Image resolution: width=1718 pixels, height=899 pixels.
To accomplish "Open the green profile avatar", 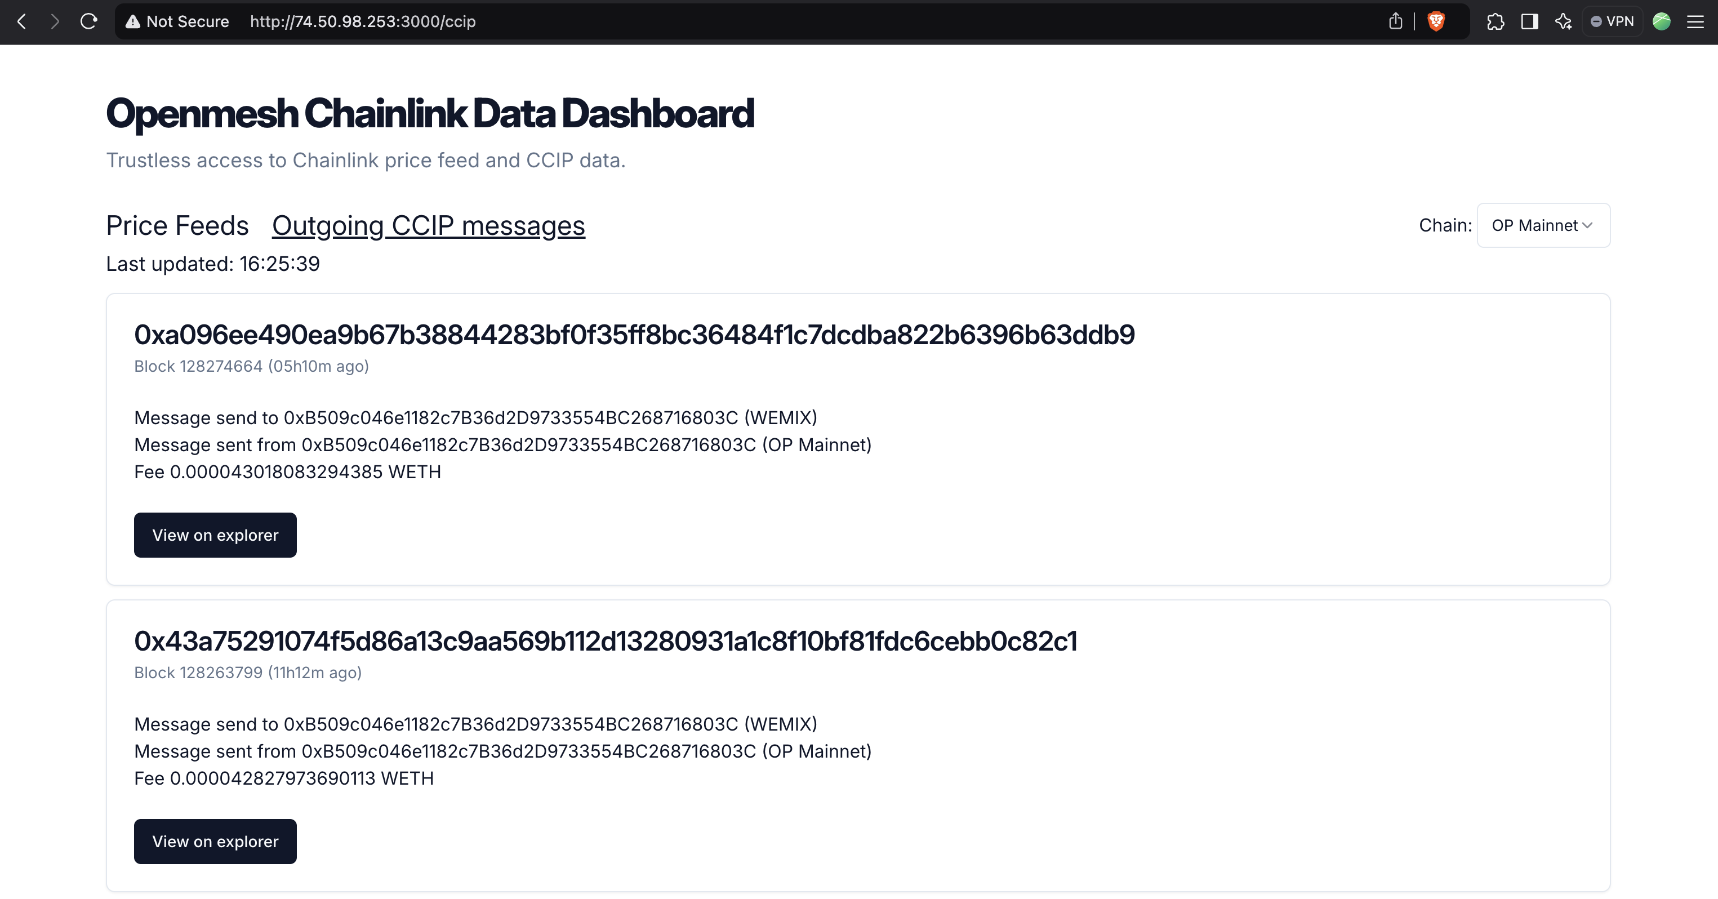I will pos(1661,22).
